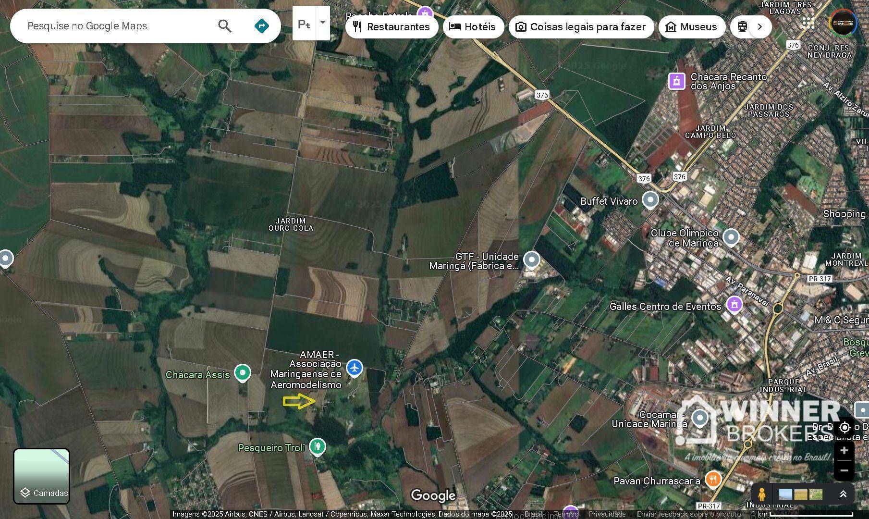Collapse the layer strip with the up chevron
Viewport: 869px width, 519px height.
843,494
